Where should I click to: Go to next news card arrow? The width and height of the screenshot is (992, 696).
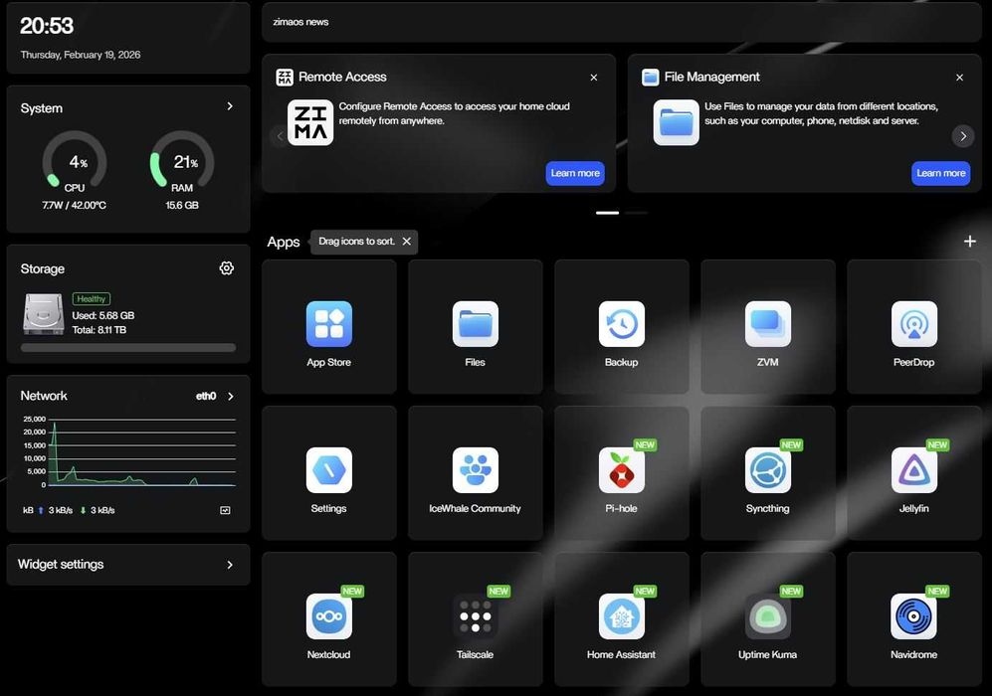tap(963, 136)
